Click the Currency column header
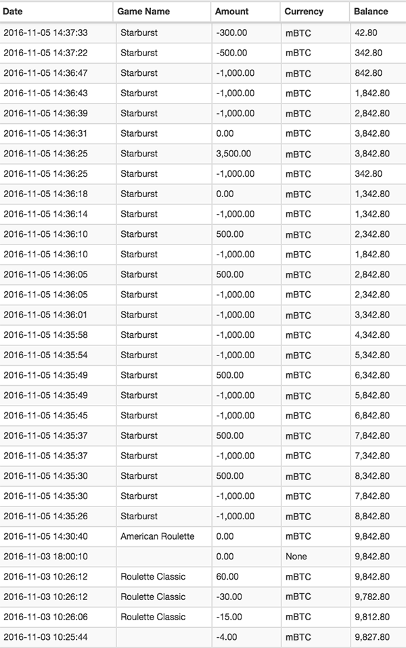Screen dimensions: 406x648 [304, 12]
